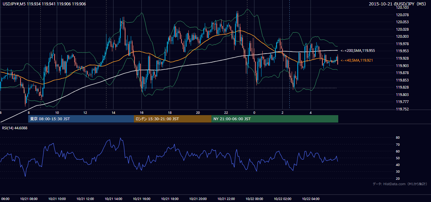Click the 10/21 20:00 date label
This screenshot has height=202, width=431.
tap(198, 199)
